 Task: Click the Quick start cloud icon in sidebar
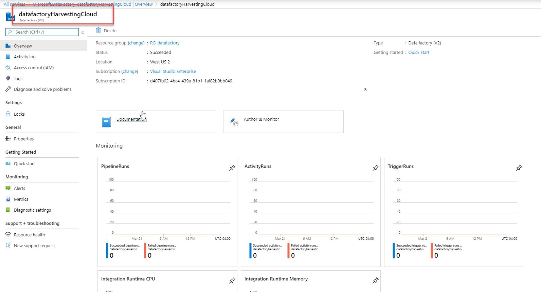pyautogui.click(x=8, y=164)
